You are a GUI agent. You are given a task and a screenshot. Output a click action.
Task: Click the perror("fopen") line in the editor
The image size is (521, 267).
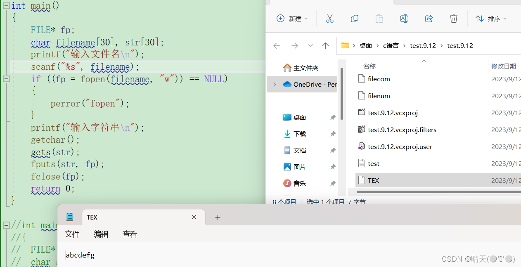[90, 104]
